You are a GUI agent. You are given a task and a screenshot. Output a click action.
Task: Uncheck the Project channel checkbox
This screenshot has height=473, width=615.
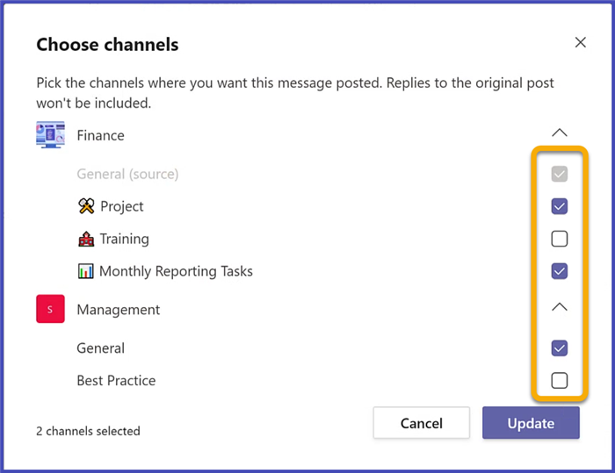click(x=559, y=206)
